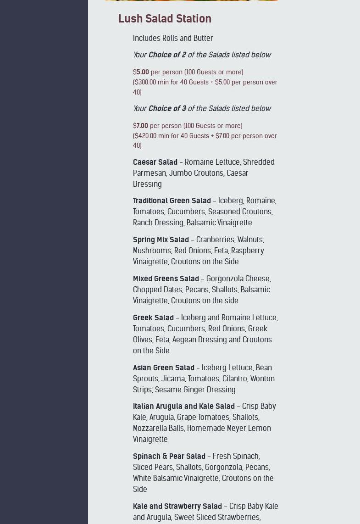Click the $7.00 per person price
Viewport: 360px width, 524px height.
(142, 126)
